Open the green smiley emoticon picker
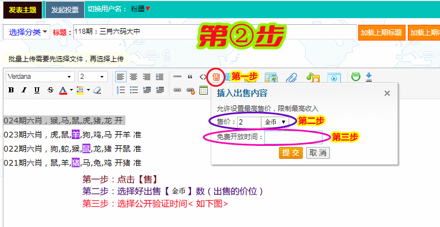 coord(355,77)
